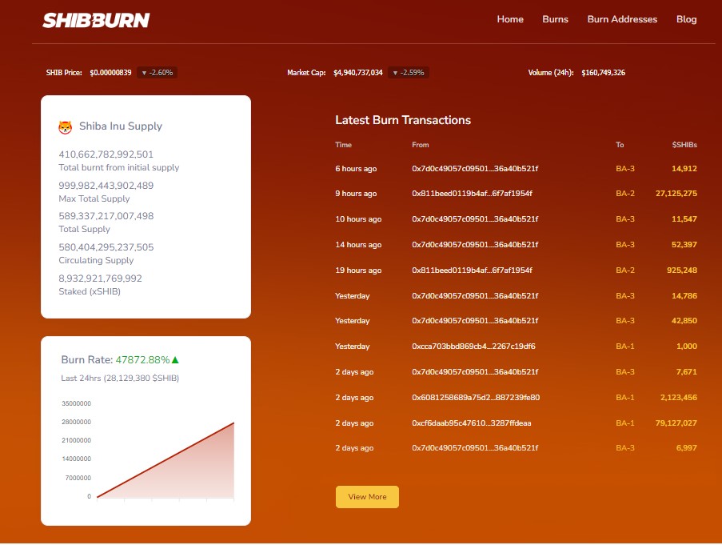
Task: Click the View More button
Action: point(367,497)
